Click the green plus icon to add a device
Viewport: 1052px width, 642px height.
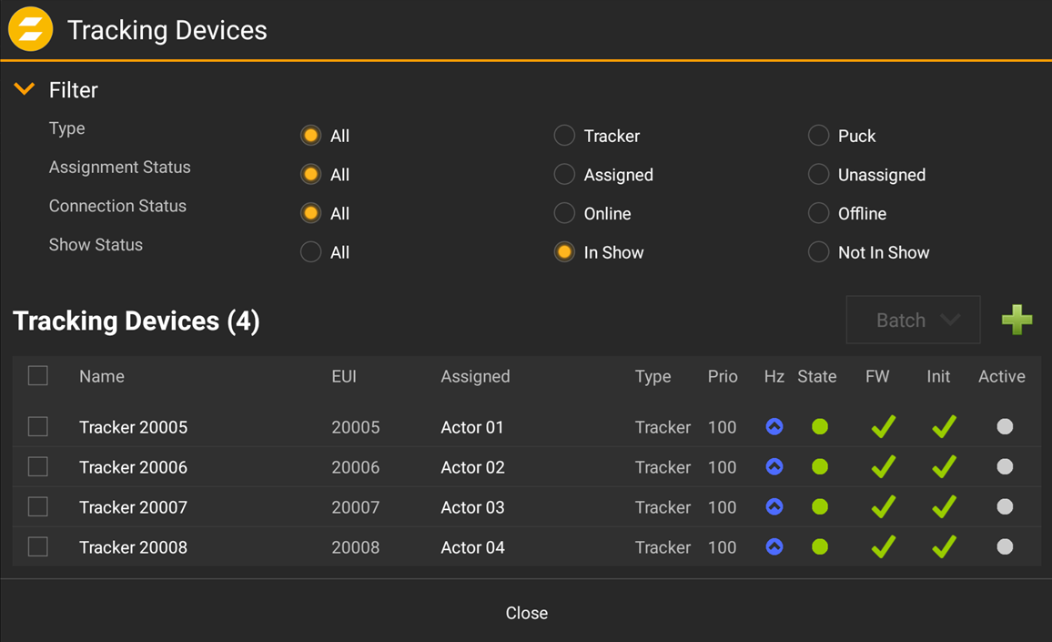[x=1017, y=320]
